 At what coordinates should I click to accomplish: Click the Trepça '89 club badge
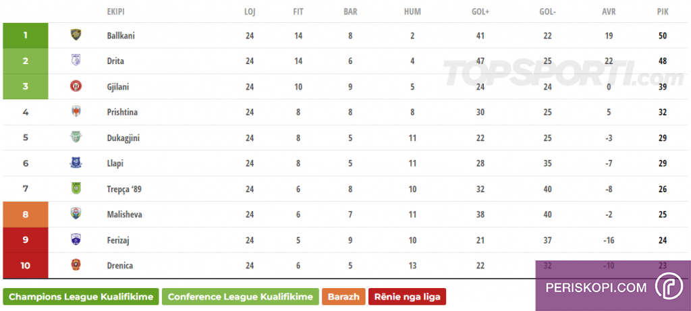(x=76, y=189)
